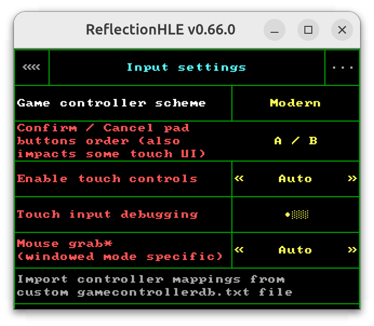Viewport: 374px width, 326px height.
Task: Click right arrow of Enable touch controls
Action: pos(352,178)
